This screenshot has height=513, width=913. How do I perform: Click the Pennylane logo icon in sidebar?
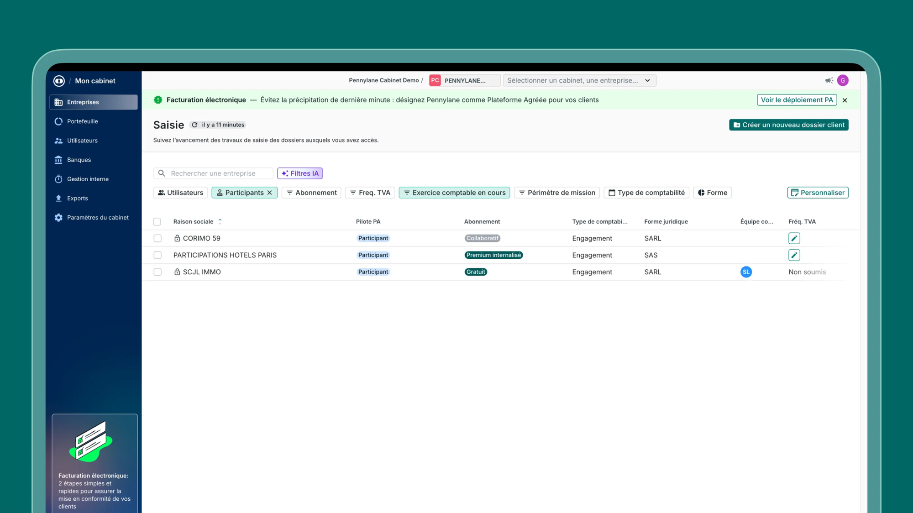pos(59,81)
